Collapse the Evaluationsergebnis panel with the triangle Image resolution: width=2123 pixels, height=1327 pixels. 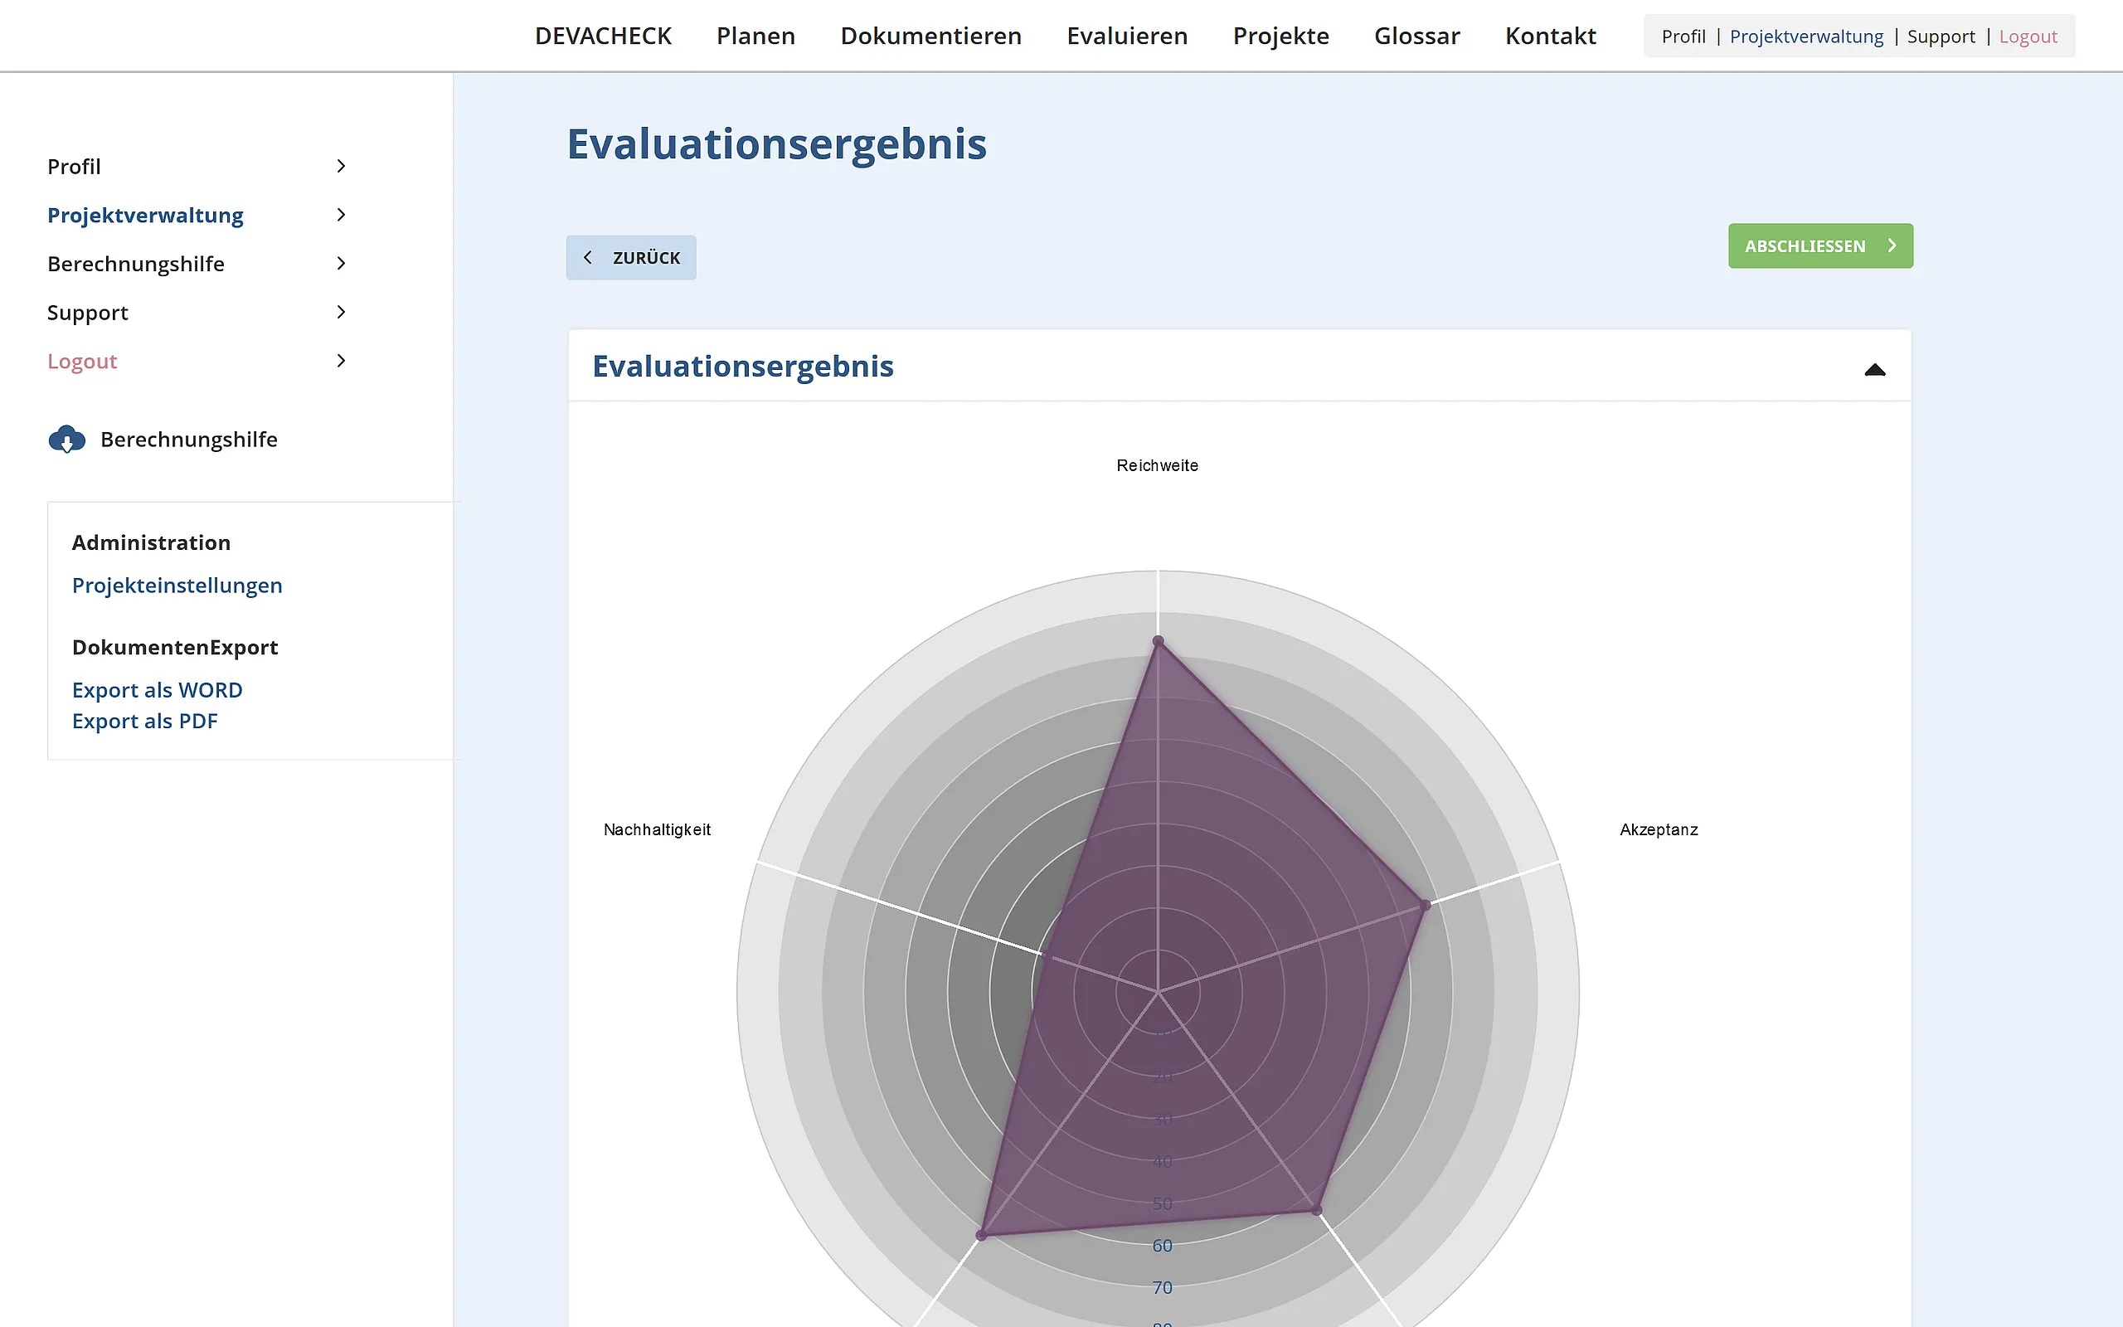[1874, 370]
